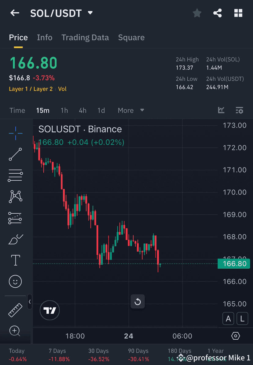The width and height of the screenshot is (253, 365).
Task: Open the Fib retracement lines tool
Action: point(15,175)
